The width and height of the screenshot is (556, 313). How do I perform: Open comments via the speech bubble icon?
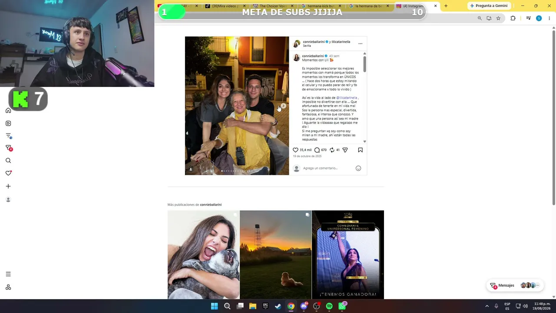[317, 150]
